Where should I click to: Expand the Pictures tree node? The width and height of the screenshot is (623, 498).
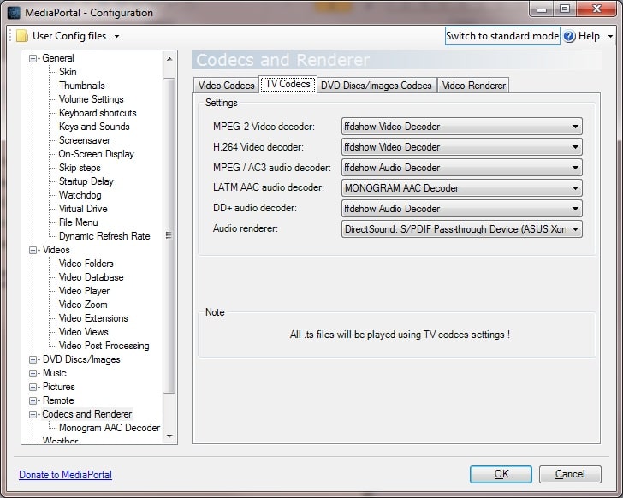[x=33, y=388]
